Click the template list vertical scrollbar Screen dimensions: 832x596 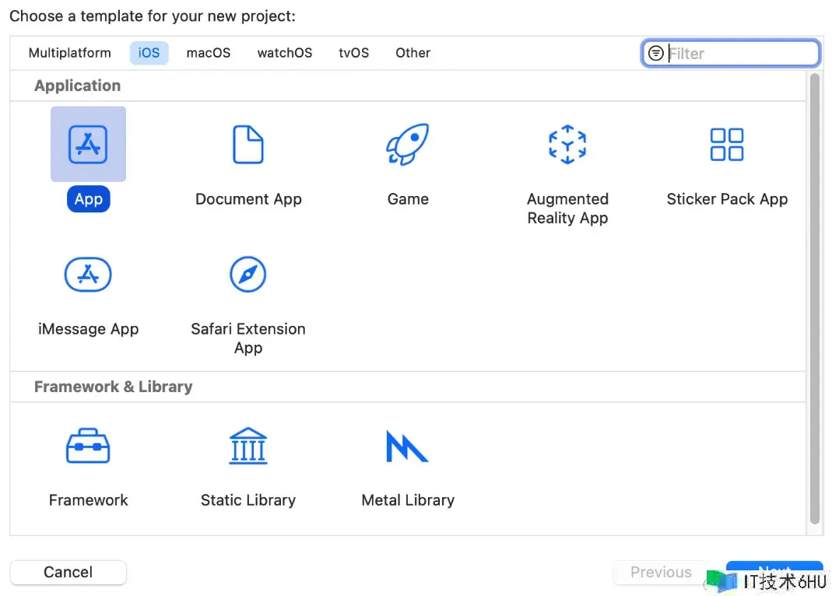point(815,299)
